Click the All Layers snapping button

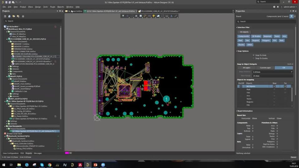pyautogui.click(x=246, y=68)
